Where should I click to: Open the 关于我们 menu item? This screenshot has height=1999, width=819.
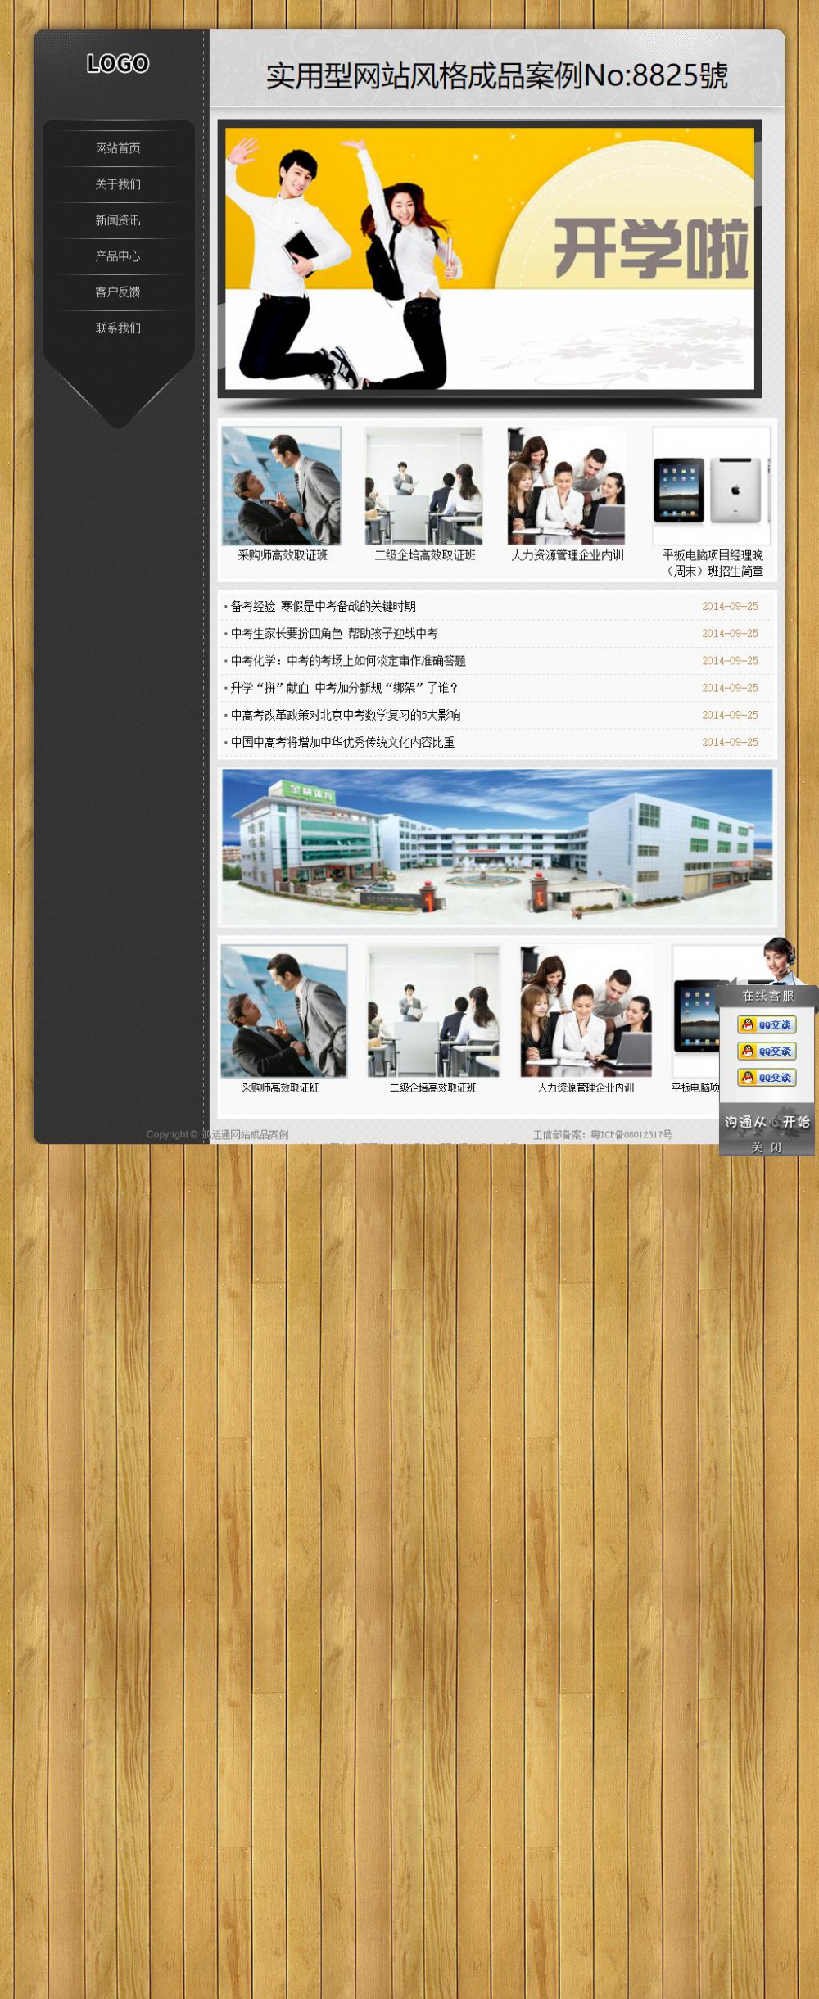(x=118, y=184)
